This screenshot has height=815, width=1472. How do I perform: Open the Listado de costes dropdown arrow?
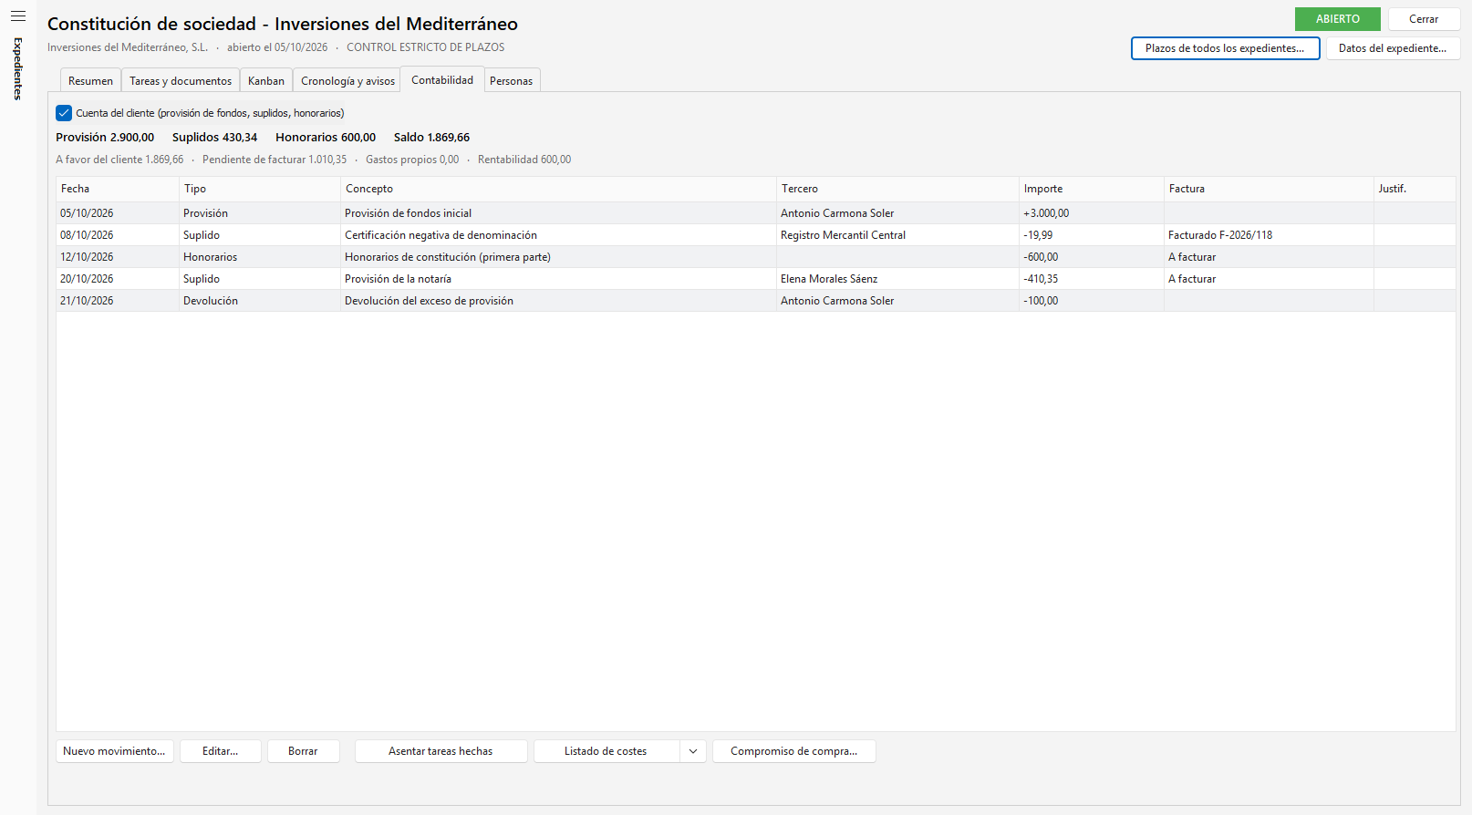pos(693,751)
